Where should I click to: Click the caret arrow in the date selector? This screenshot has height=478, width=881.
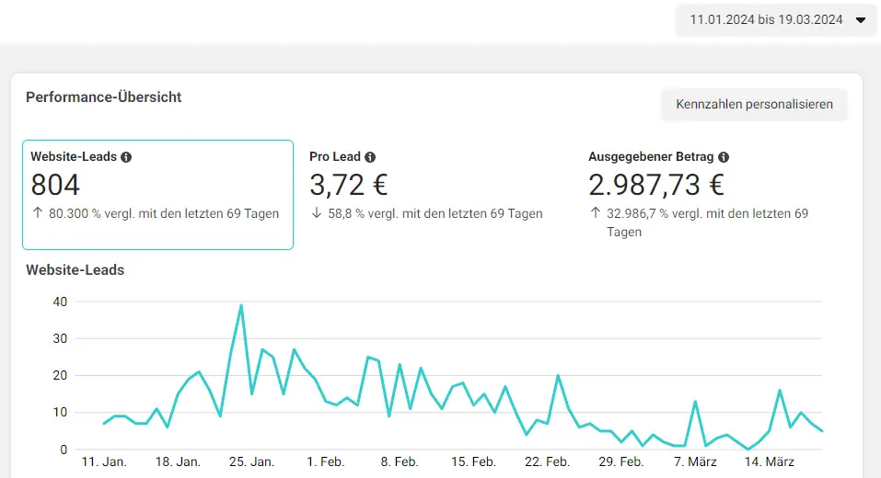860,20
